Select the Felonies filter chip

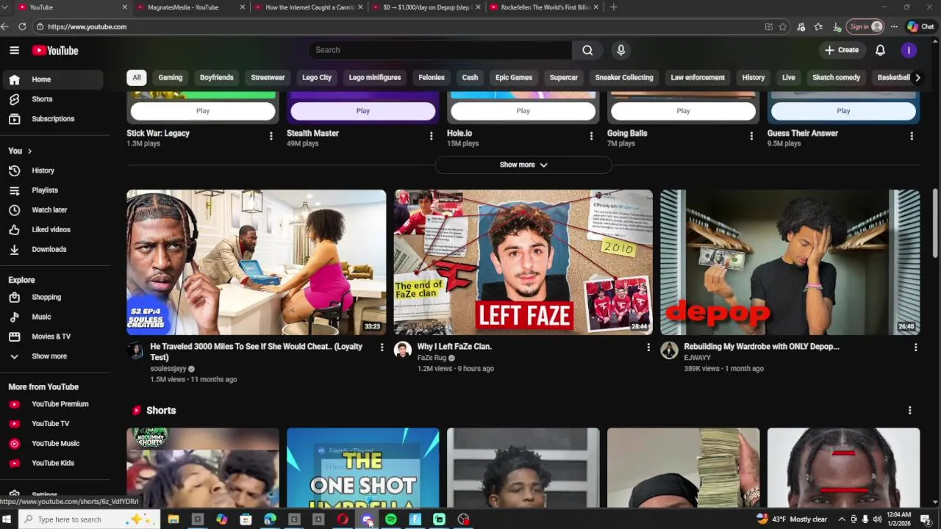coord(432,77)
